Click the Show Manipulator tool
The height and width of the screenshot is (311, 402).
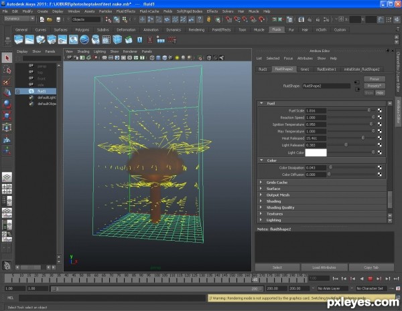coord(7,150)
